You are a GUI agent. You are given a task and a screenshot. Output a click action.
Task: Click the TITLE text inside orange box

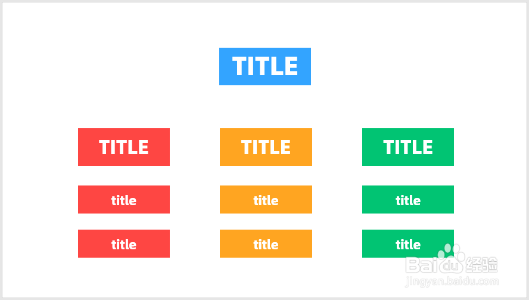(266, 147)
